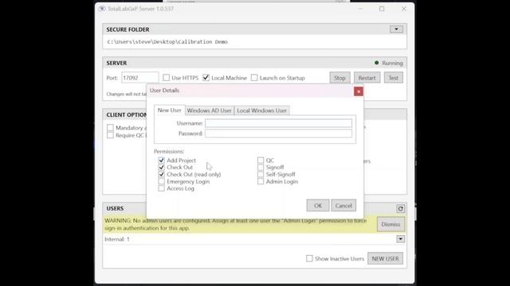The image size is (510, 286).
Task: Enable the Self-Signoff permission
Action: 261,175
